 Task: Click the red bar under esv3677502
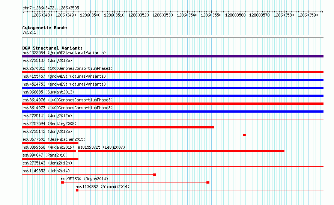tap(50, 143)
